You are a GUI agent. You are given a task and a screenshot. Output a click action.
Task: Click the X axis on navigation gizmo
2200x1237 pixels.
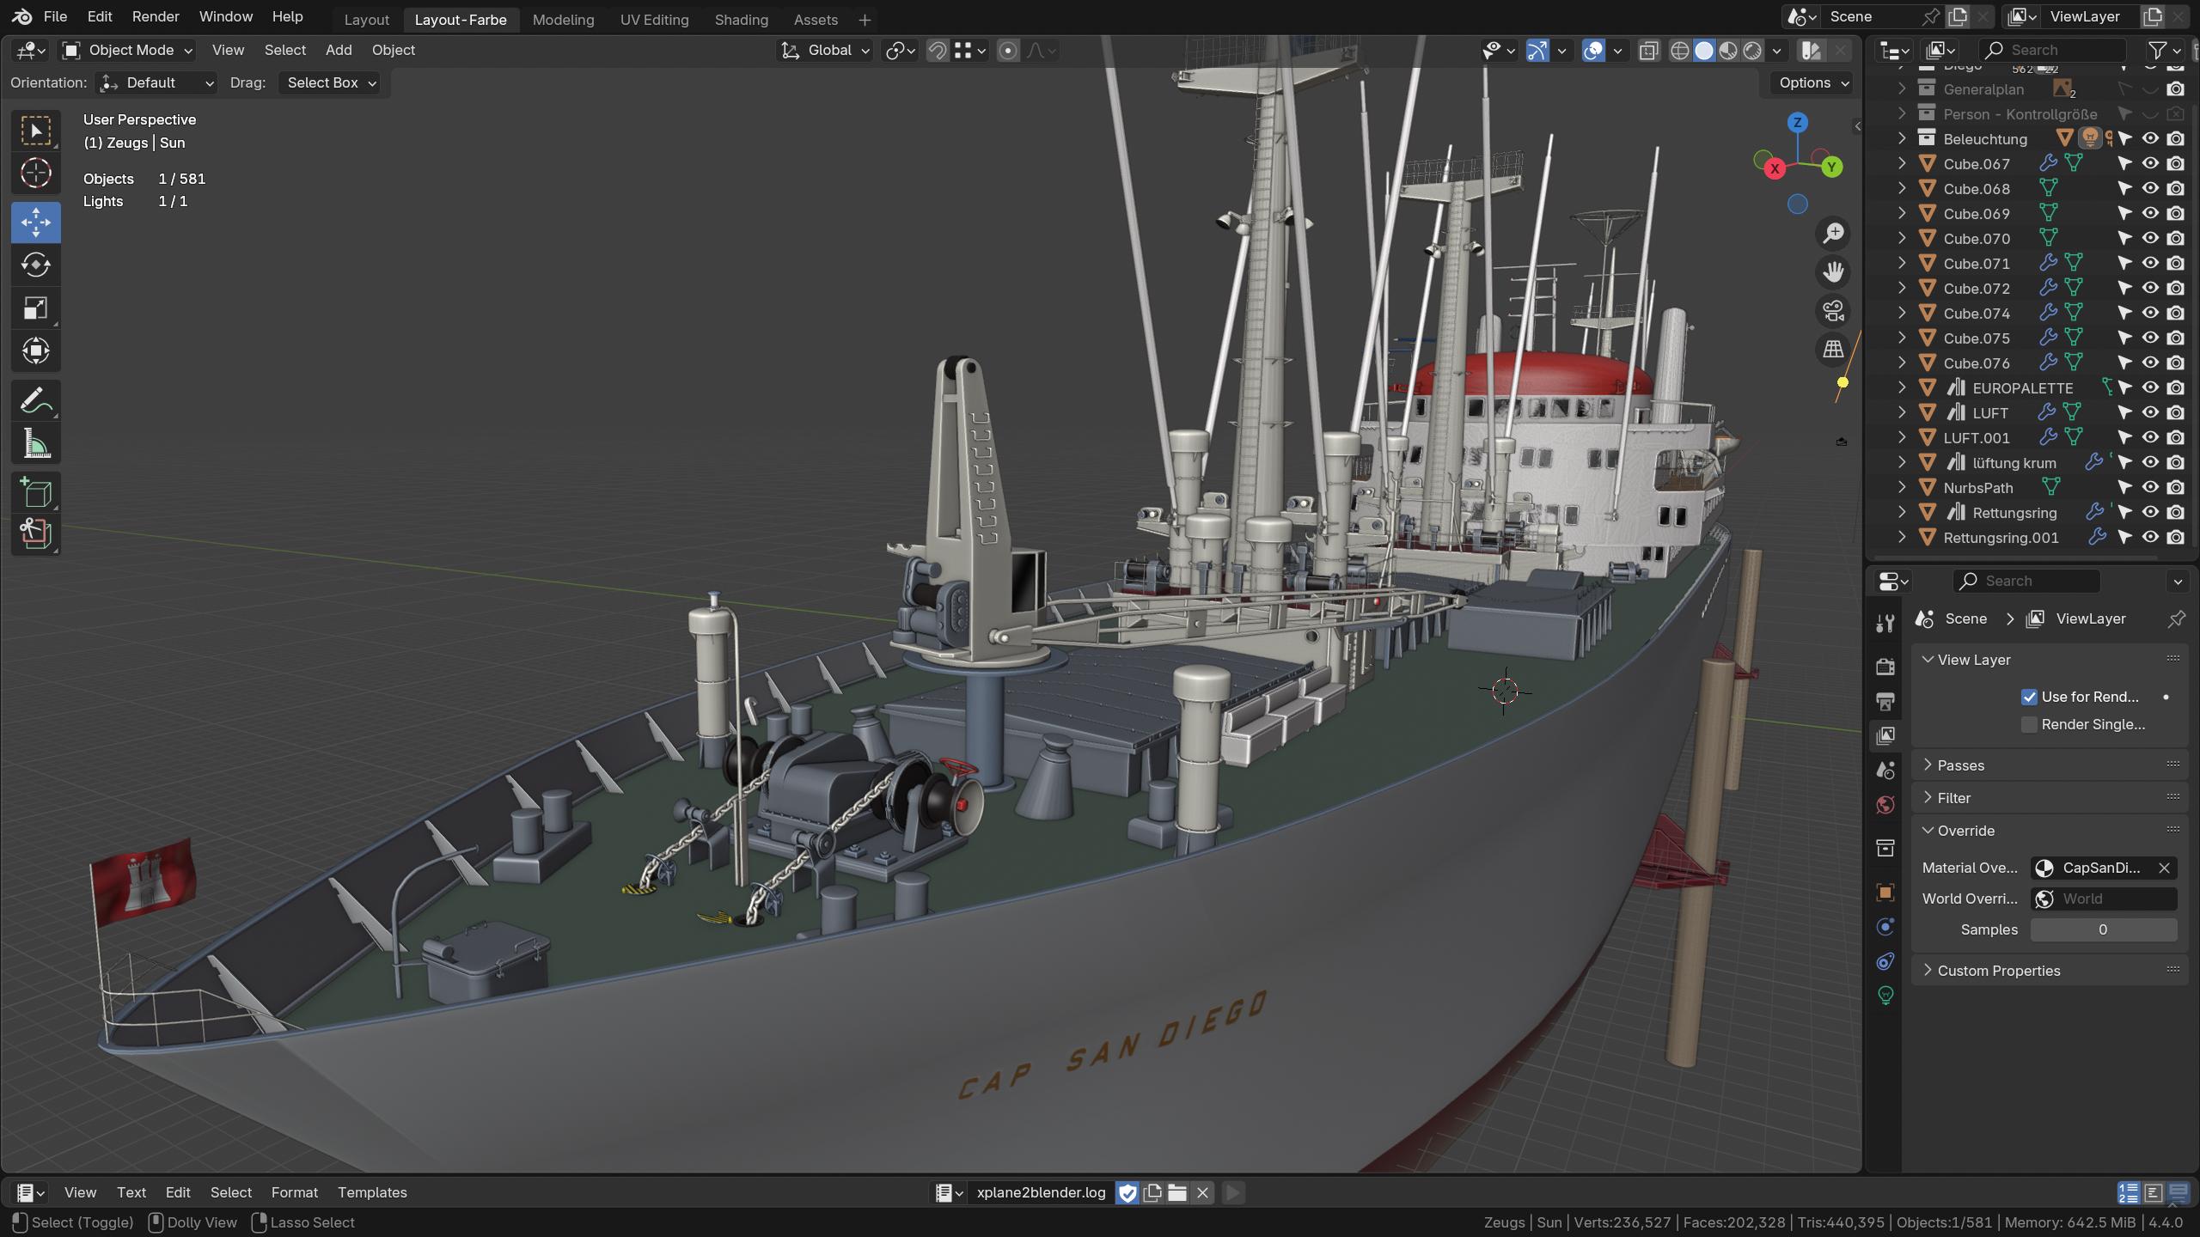(x=1775, y=169)
